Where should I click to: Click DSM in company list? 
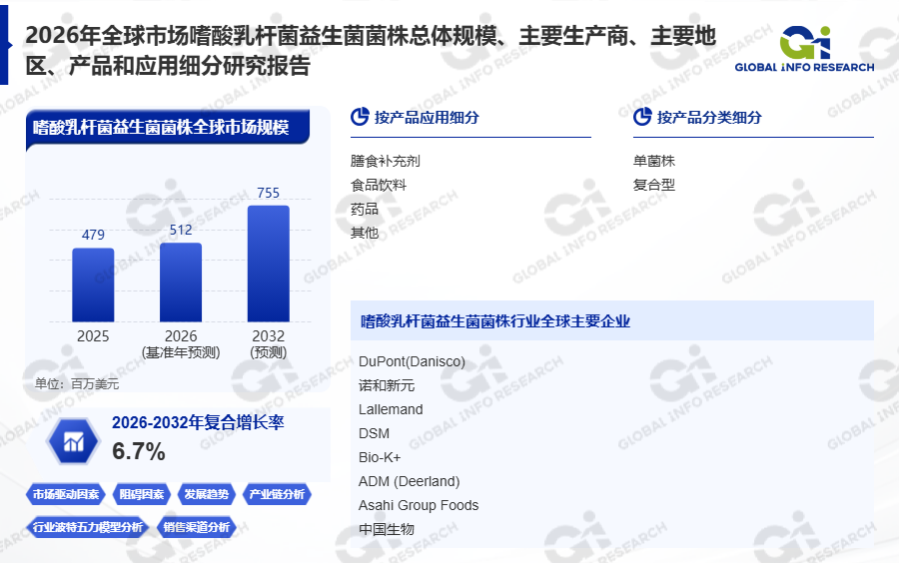(374, 433)
